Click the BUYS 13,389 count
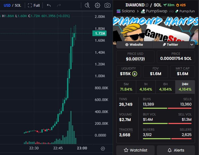The height and width of the screenshot is (155, 199). [148, 104]
